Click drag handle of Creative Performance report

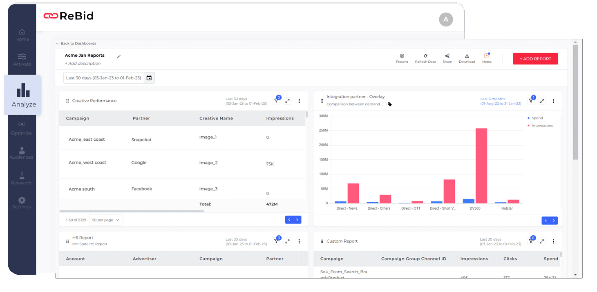point(67,101)
